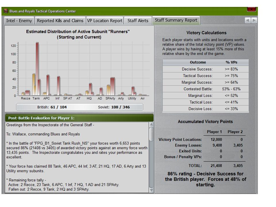The image size is (276, 207).
Task: Click the Victory Calculations heading
Action: (x=206, y=33)
